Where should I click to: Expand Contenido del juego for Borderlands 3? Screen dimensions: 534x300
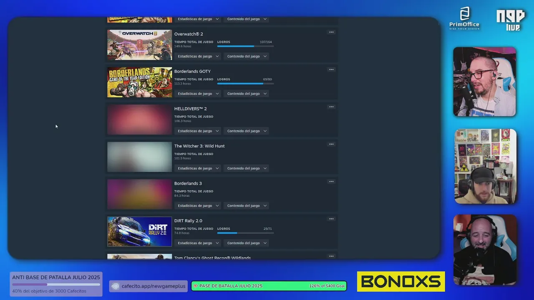click(247, 205)
